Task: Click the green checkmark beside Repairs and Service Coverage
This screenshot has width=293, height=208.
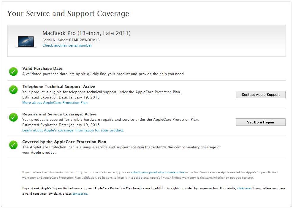Action: 13,117
